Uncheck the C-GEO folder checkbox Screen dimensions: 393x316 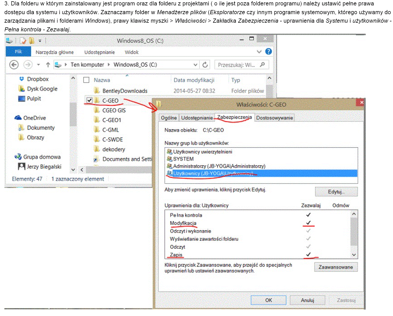(89, 100)
